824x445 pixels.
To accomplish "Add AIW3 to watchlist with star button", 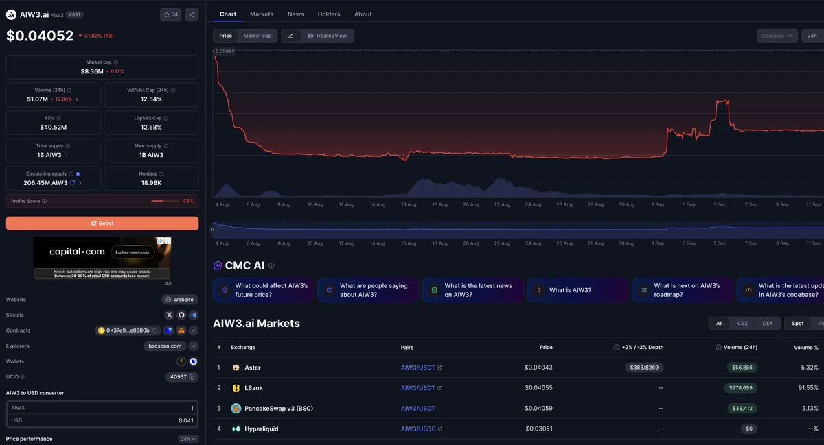I will pos(170,14).
